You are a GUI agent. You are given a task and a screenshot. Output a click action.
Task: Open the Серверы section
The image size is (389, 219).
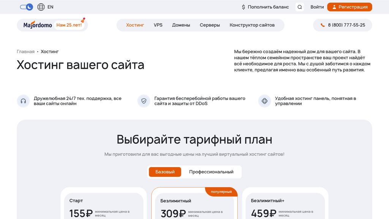pos(210,25)
